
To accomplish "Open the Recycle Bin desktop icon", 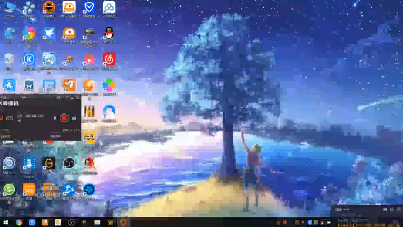I will pyautogui.click(x=9, y=60).
